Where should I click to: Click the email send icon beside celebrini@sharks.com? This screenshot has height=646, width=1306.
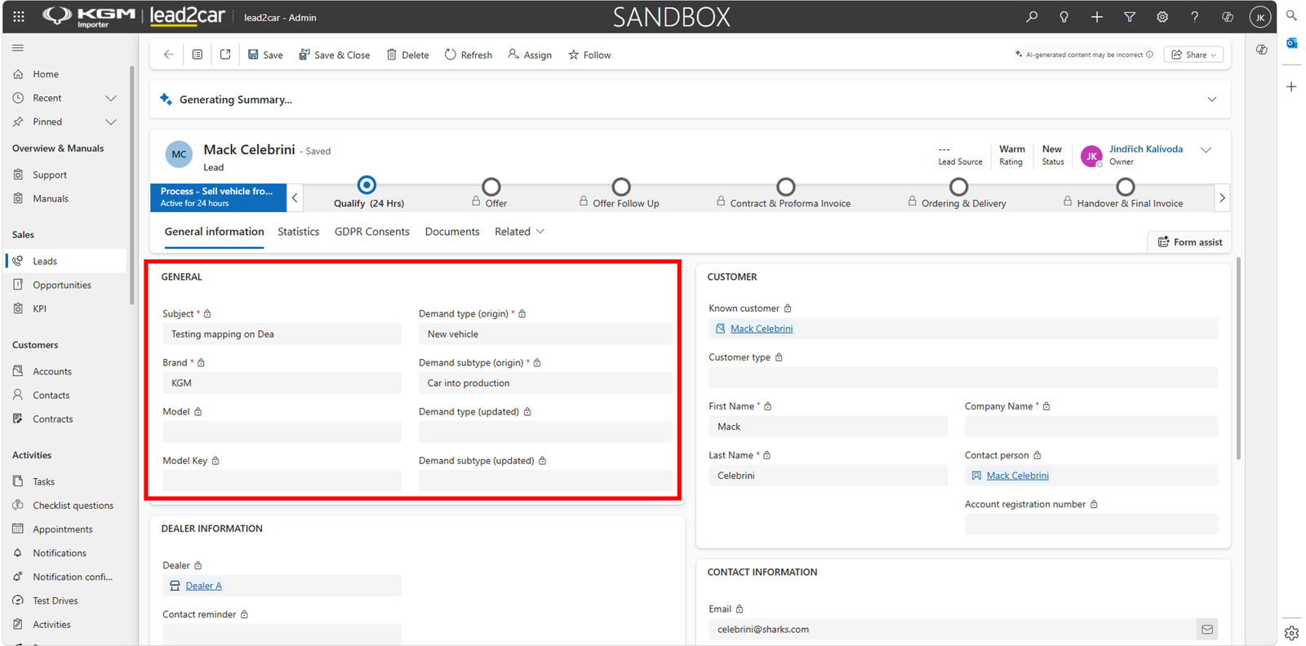1207,630
